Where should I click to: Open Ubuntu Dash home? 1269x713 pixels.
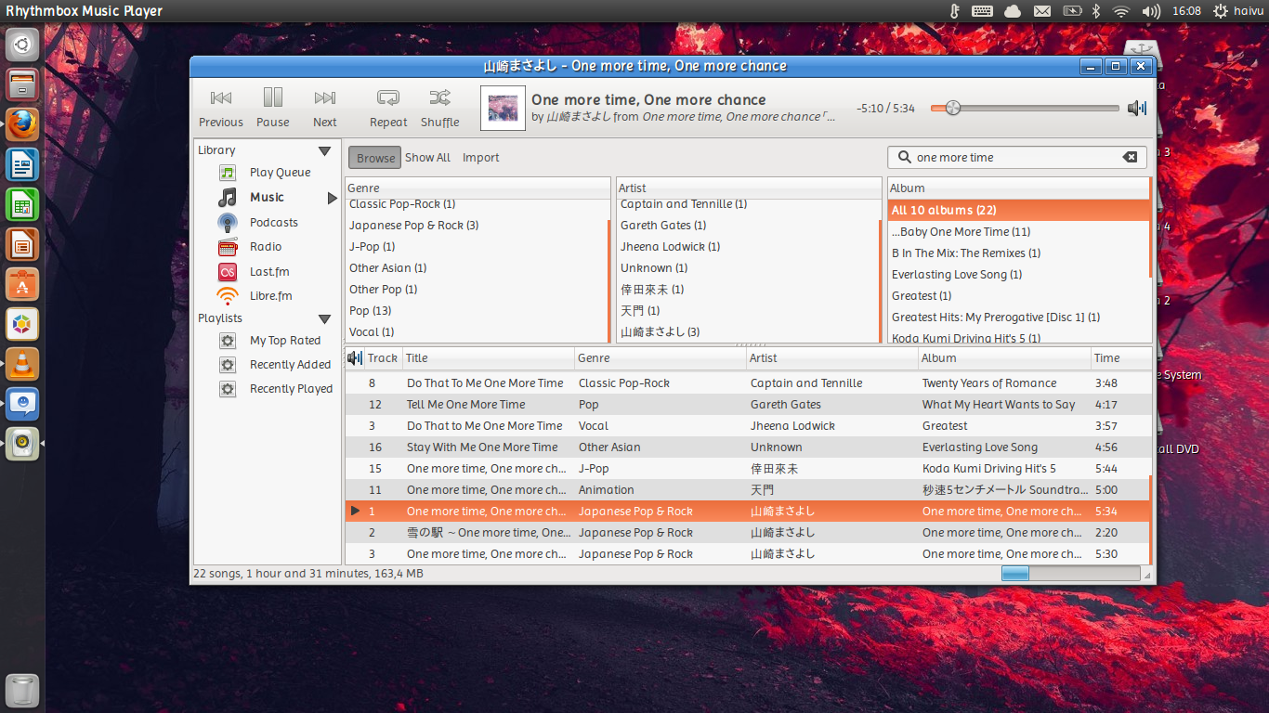pyautogui.click(x=22, y=45)
